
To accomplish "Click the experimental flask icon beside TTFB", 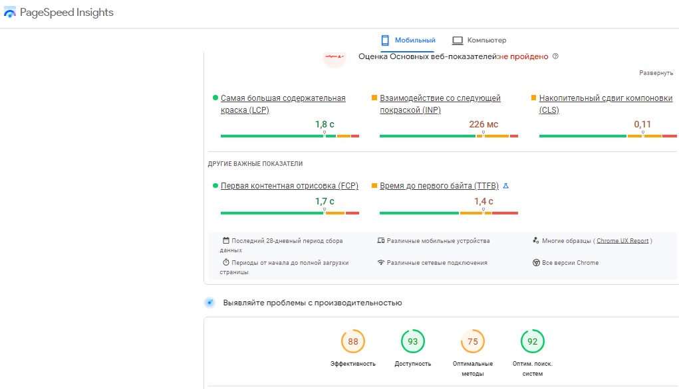I will pyautogui.click(x=506, y=186).
